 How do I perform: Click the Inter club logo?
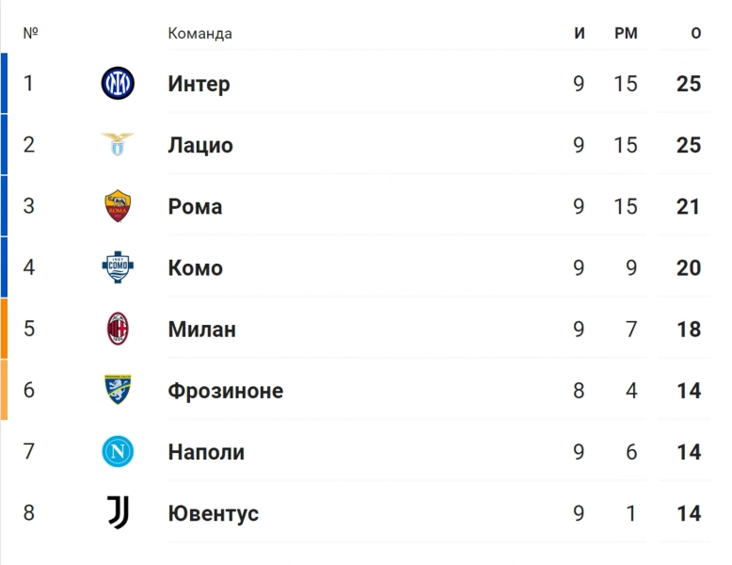(118, 83)
